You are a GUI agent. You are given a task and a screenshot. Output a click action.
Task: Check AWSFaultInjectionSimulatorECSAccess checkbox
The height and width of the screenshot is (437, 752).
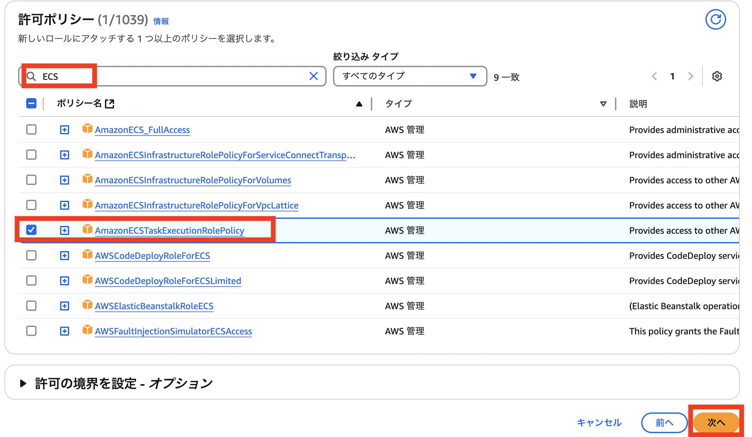[x=31, y=331]
